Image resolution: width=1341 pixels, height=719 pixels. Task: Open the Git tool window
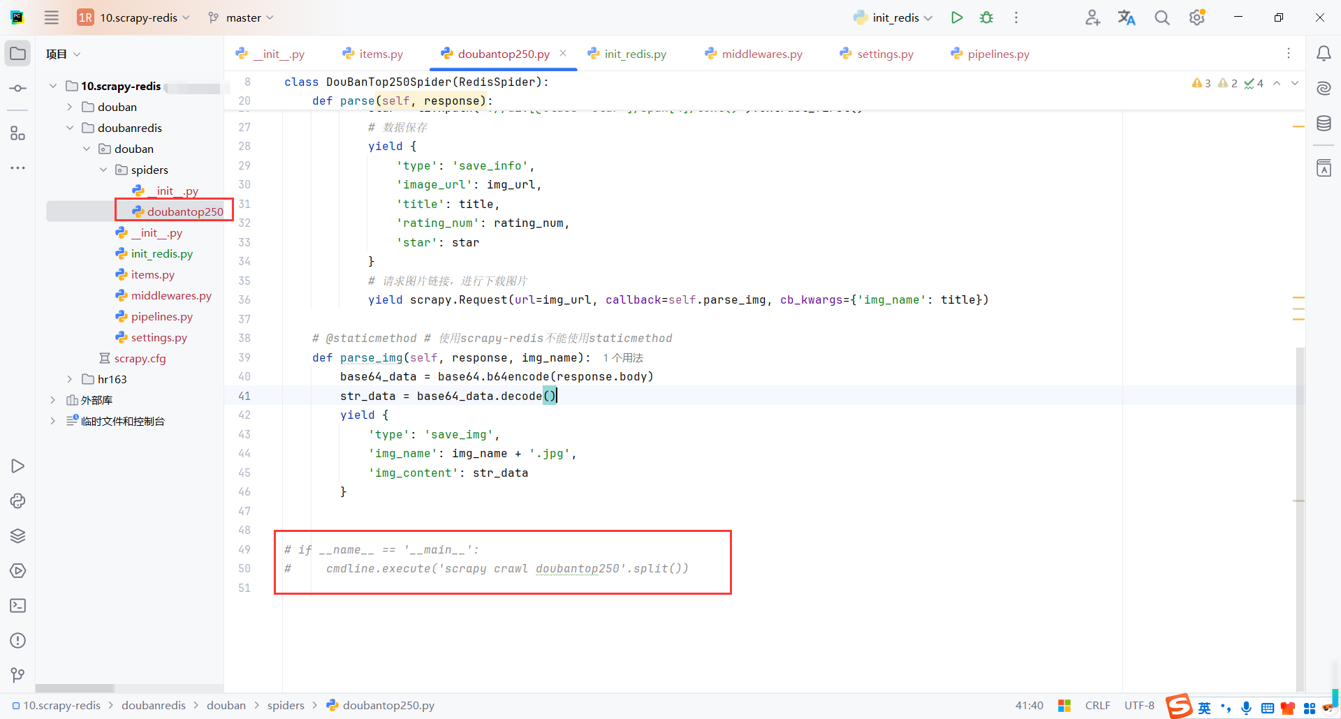tap(18, 675)
